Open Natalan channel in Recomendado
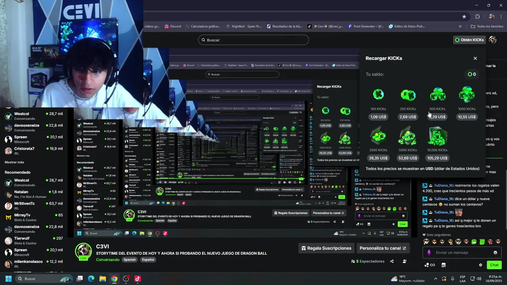Screen dimensions: 507x285 pyautogui.click(x=34, y=194)
